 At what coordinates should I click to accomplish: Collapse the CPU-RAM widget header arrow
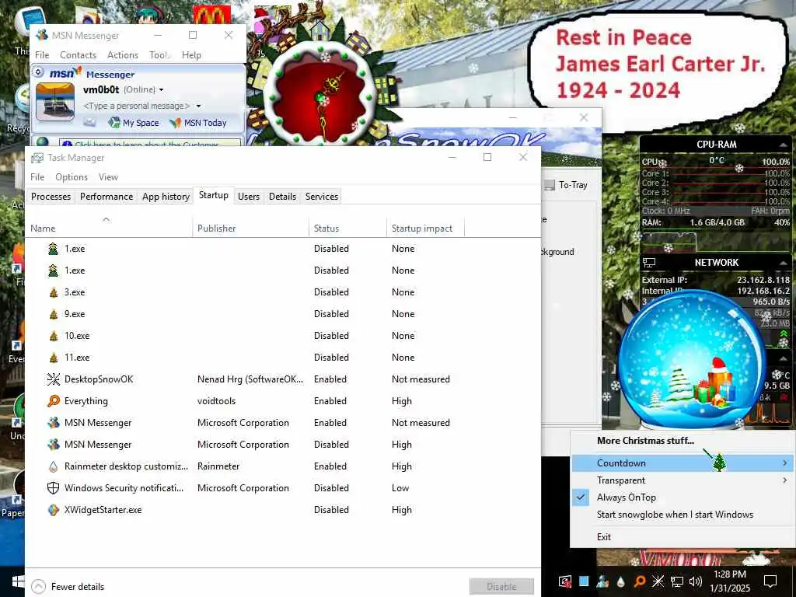784,144
